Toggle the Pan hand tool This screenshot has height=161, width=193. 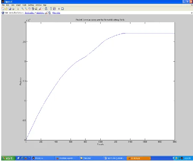coord(29,9)
